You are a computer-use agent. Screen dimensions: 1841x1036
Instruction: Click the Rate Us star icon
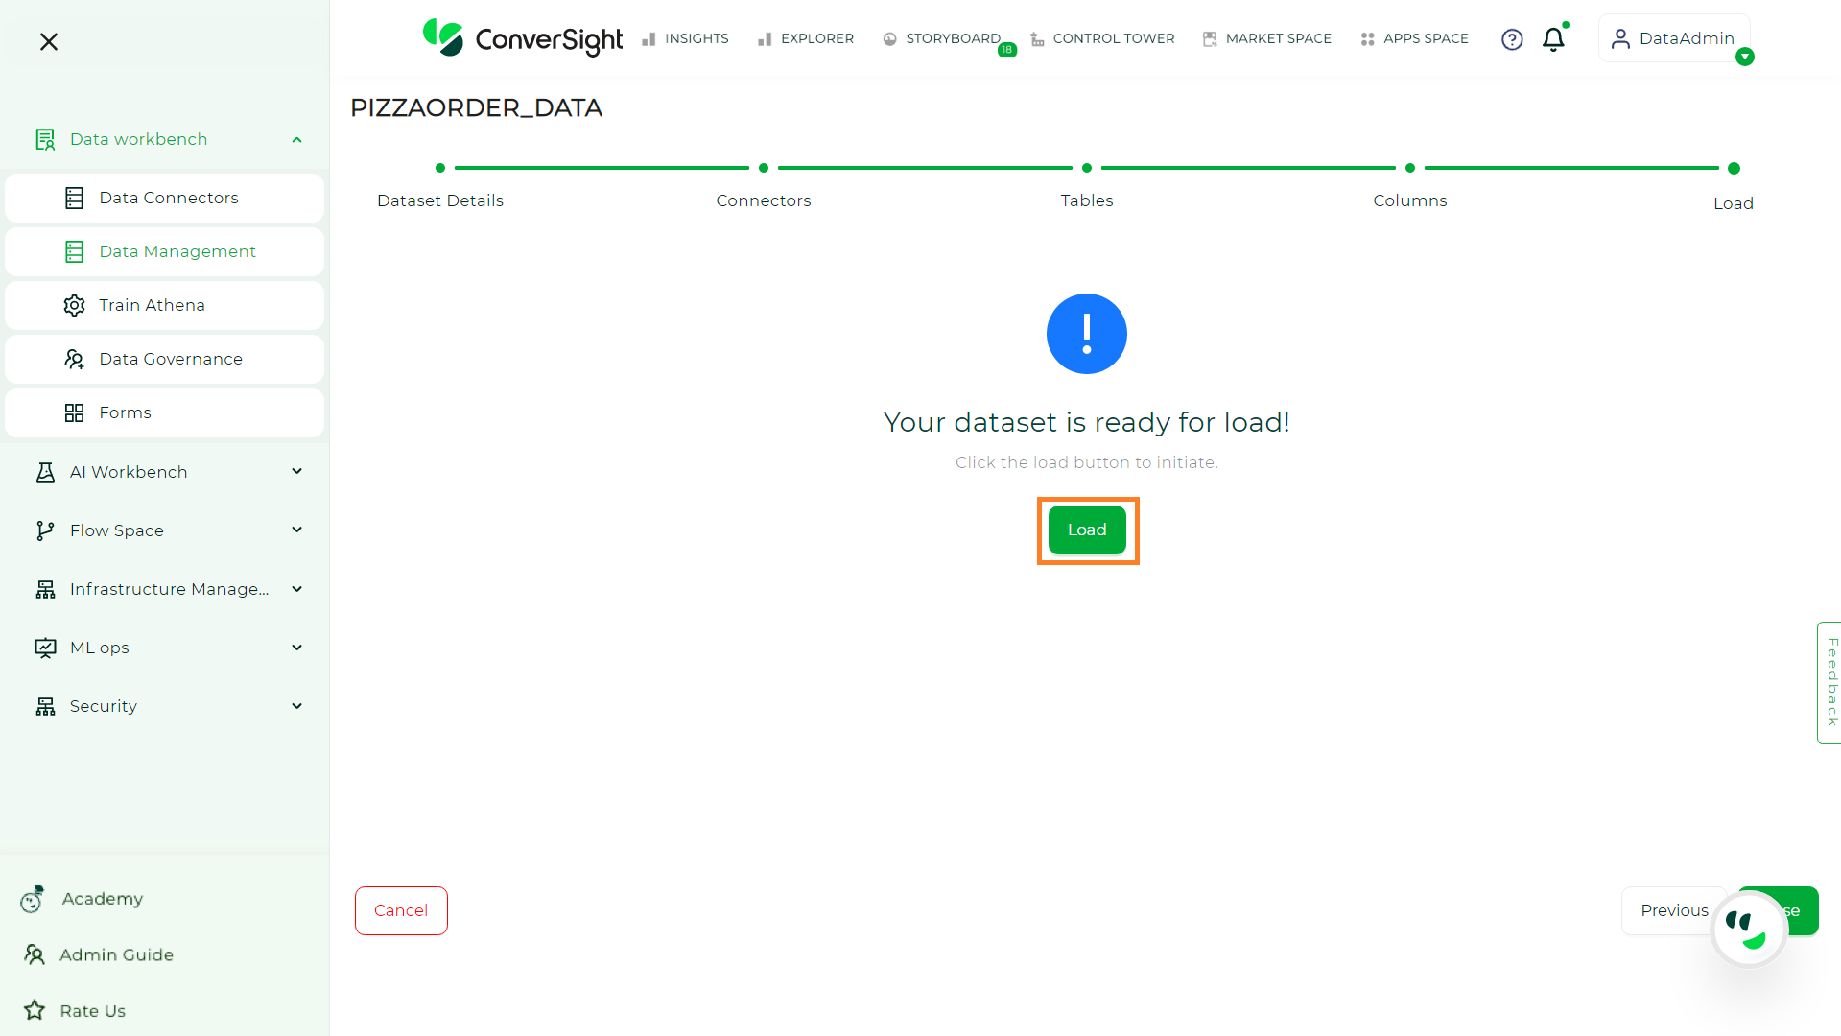[35, 1010]
